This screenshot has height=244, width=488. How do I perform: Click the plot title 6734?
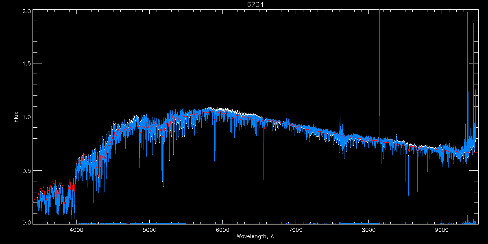(255, 4)
